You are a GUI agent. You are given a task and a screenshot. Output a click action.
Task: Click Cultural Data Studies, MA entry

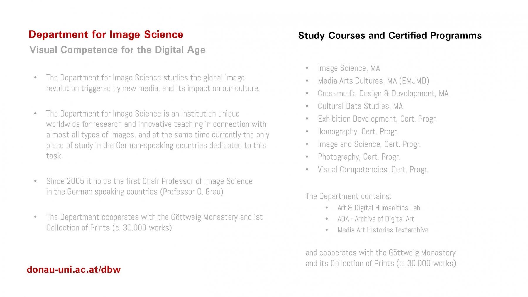pyautogui.click(x=360, y=106)
